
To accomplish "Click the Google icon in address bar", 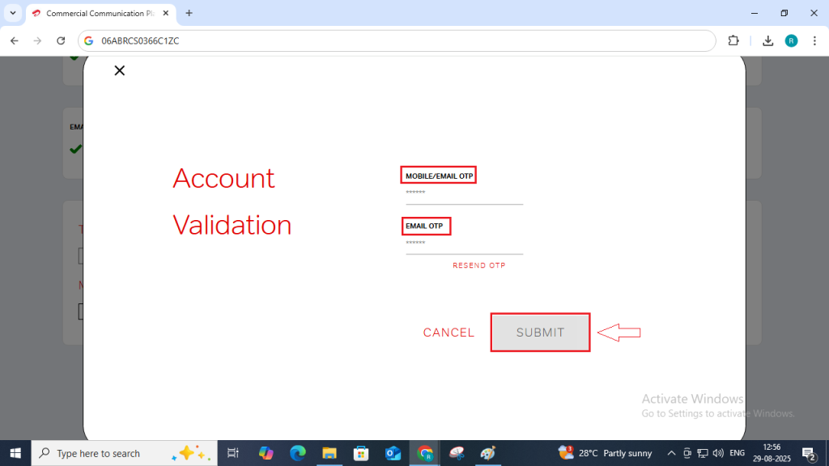I will tap(89, 40).
